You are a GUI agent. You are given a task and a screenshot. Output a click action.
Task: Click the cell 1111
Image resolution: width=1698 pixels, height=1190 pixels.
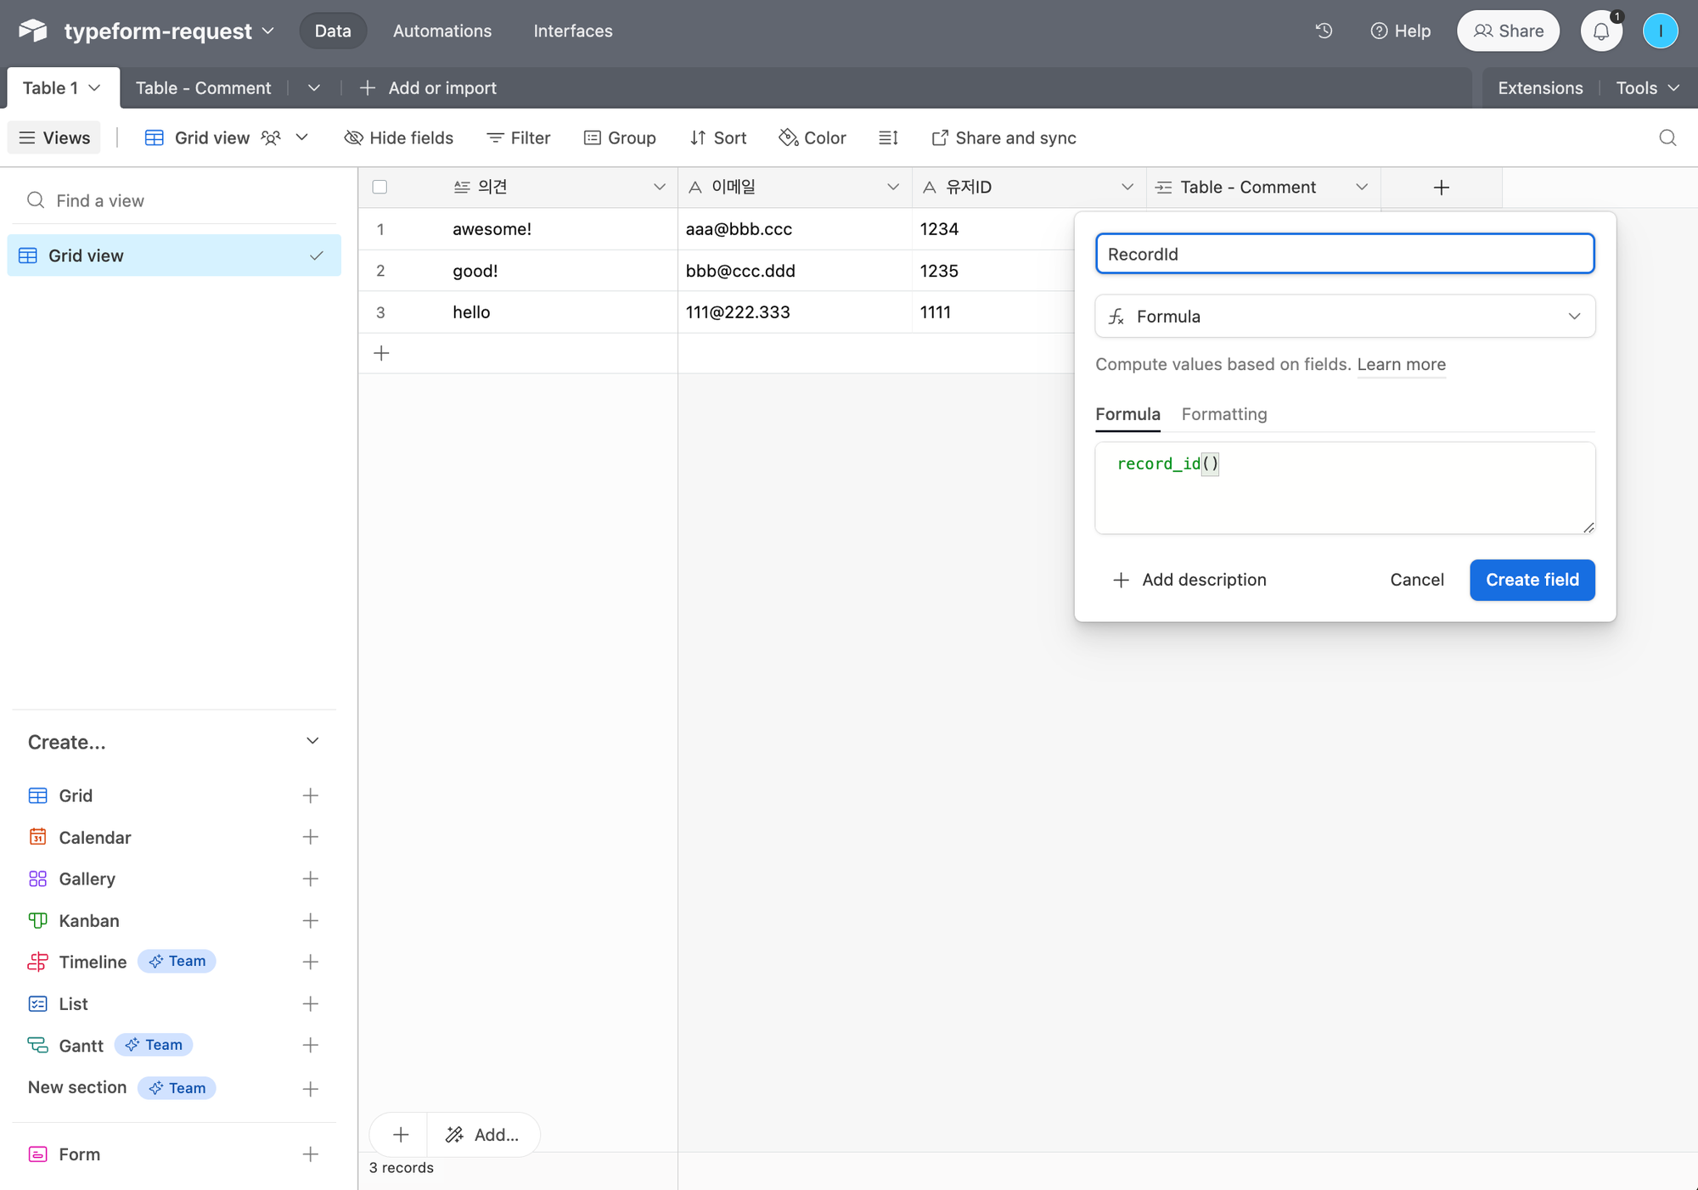[993, 312]
